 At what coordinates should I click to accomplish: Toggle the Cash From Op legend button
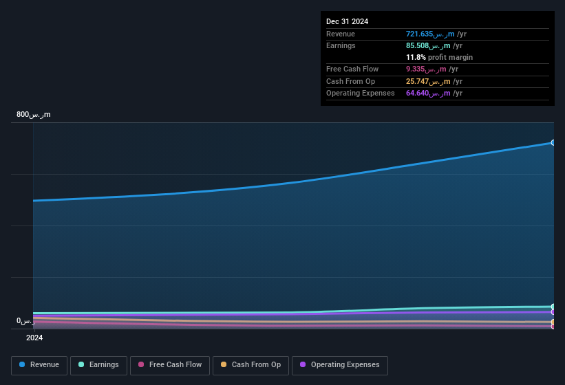coord(250,366)
